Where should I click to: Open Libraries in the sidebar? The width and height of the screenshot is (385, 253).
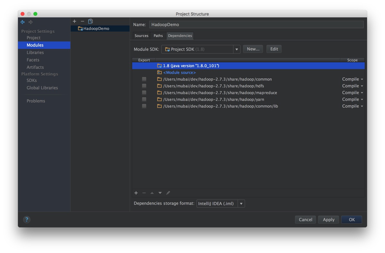click(x=35, y=53)
